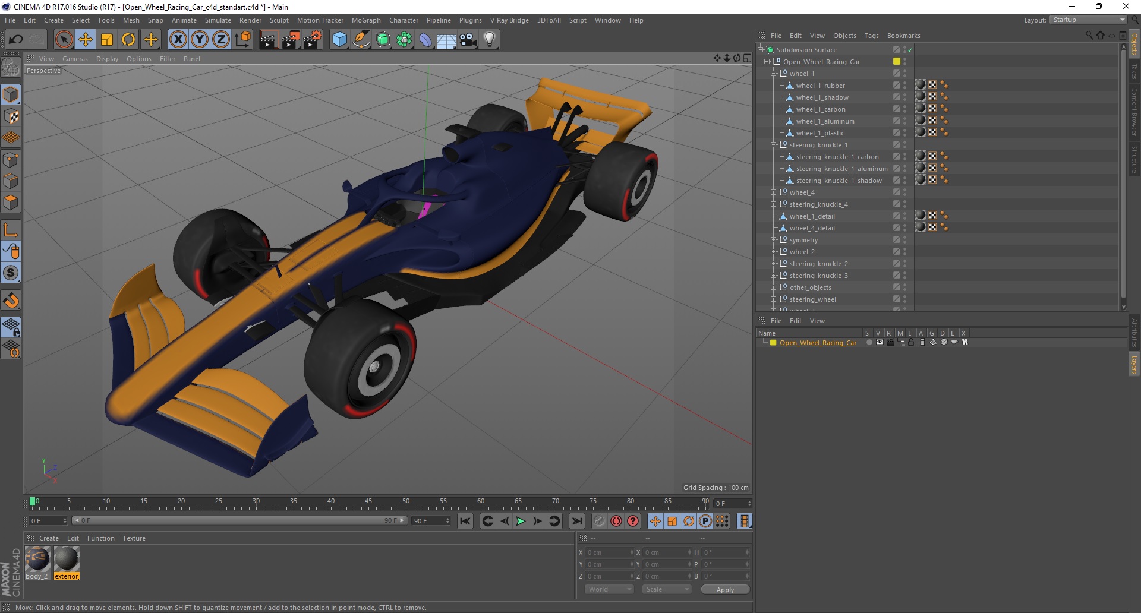Open Edit Render Settings icon

pyautogui.click(x=313, y=40)
